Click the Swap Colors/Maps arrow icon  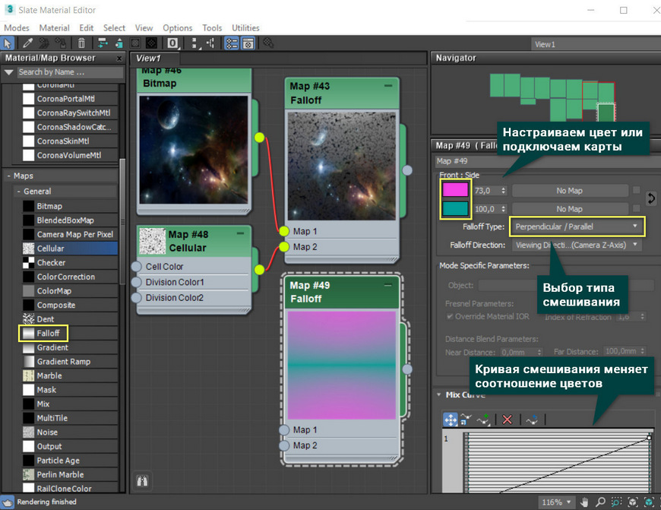651,198
